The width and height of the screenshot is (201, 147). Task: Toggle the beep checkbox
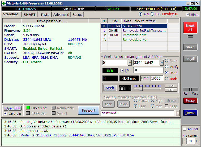pyautogui.click(x=166, y=106)
